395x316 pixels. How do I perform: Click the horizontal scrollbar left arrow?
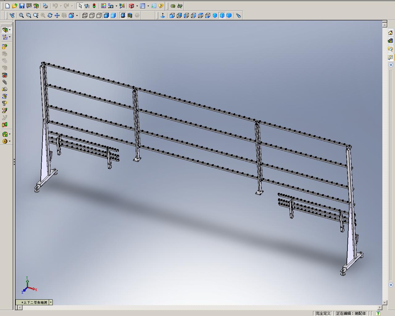(20, 307)
